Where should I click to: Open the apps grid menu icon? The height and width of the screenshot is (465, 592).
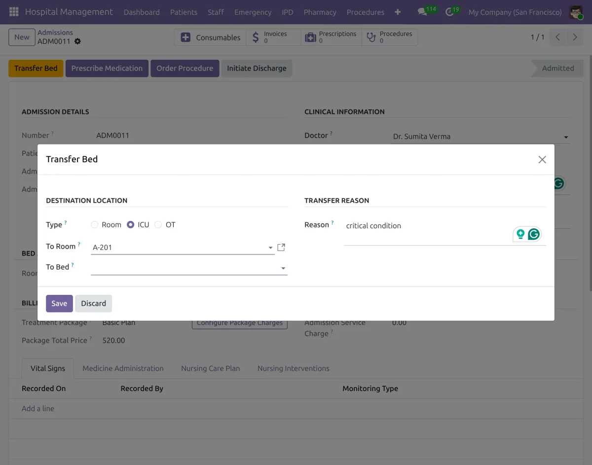tap(14, 12)
